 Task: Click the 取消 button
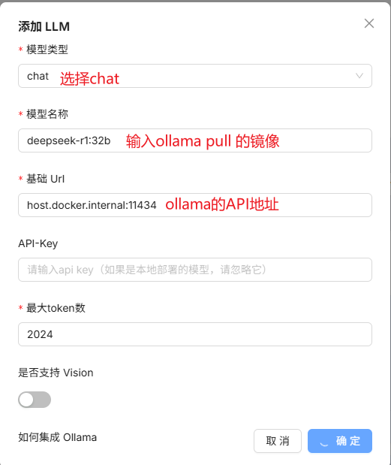[x=278, y=441]
